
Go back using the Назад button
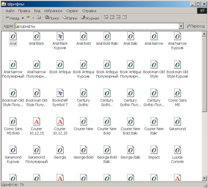click(x=12, y=18)
